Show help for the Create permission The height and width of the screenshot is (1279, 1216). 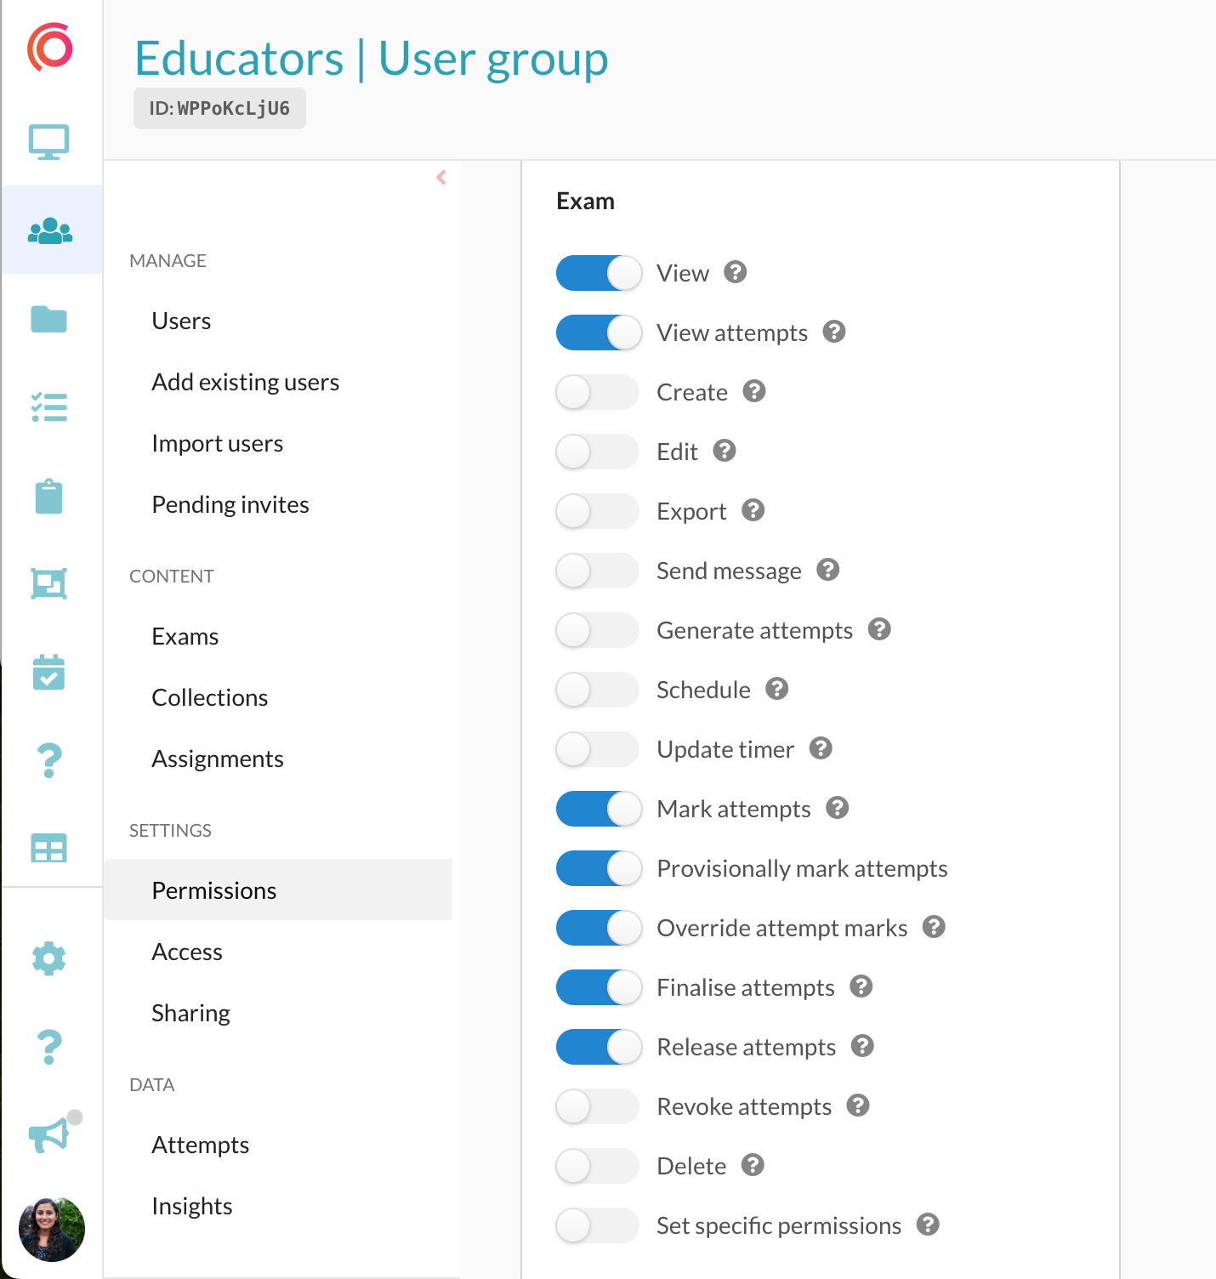[754, 391]
